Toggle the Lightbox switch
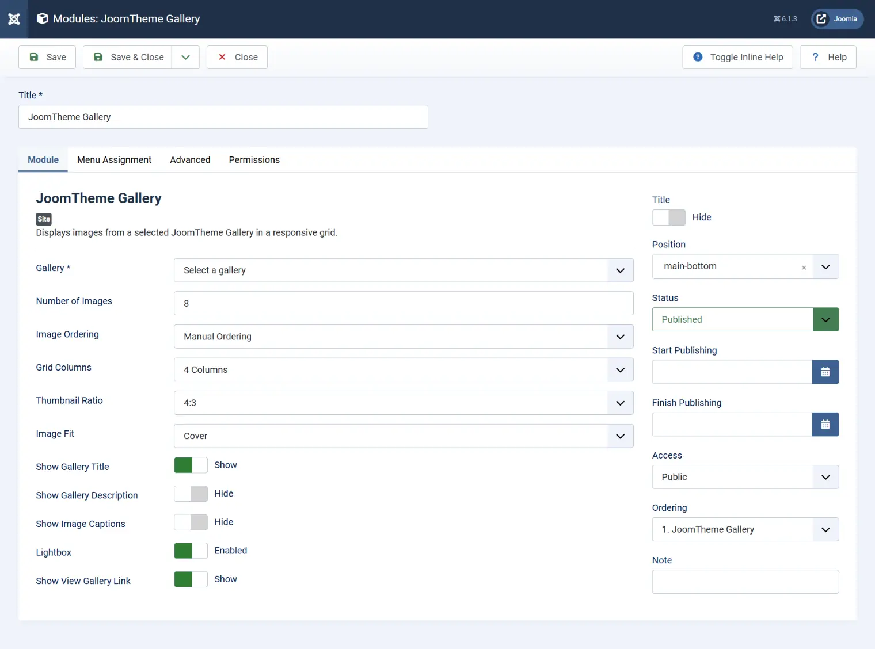The height and width of the screenshot is (649, 875). click(x=191, y=551)
